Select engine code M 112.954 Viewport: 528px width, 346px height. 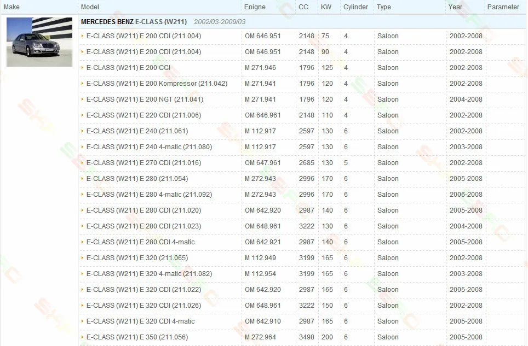pyautogui.click(x=260, y=274)
